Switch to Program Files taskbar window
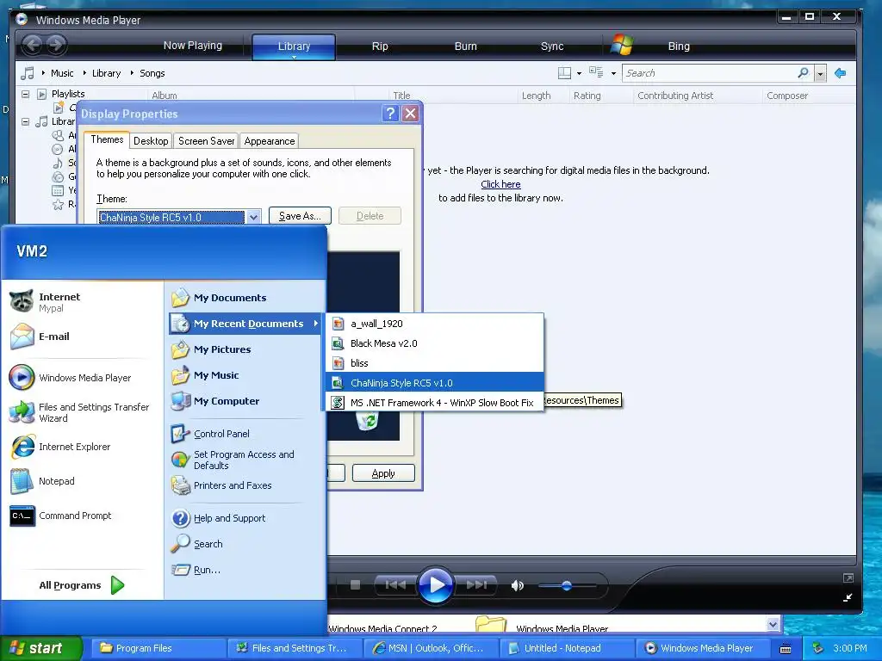 [x=158, y=648]
